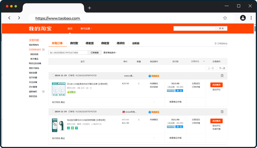Go forward with the browser forward arrow
257x148 pixels.
coord(19,18)
